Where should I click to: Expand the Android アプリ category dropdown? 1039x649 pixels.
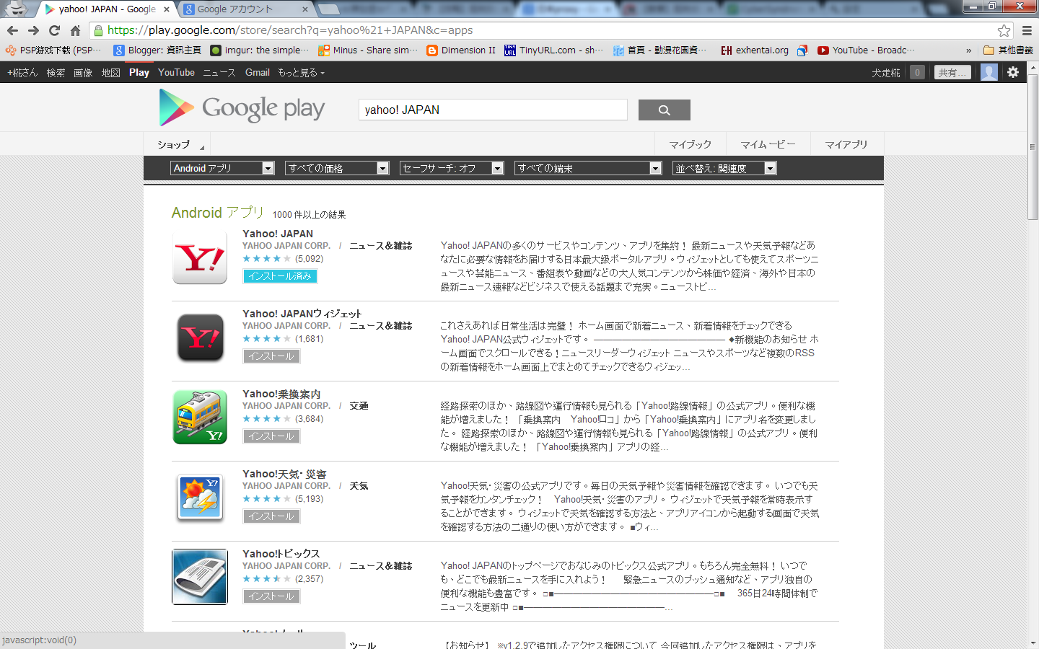(222, 168)
